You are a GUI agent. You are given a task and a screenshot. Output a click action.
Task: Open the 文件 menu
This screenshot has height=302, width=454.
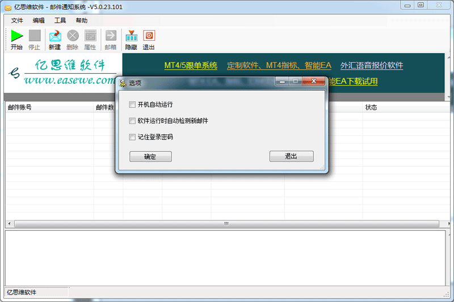(17, 20)
